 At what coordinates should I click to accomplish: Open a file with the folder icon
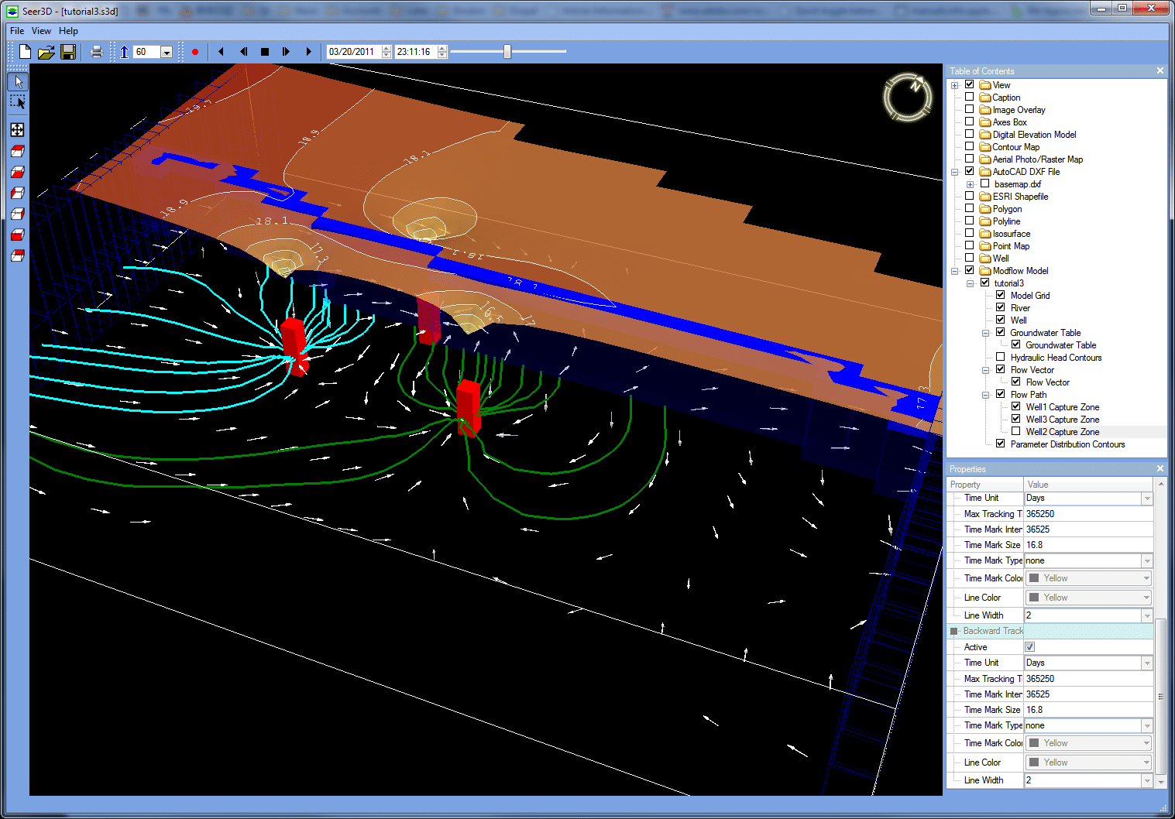(46, 52)
